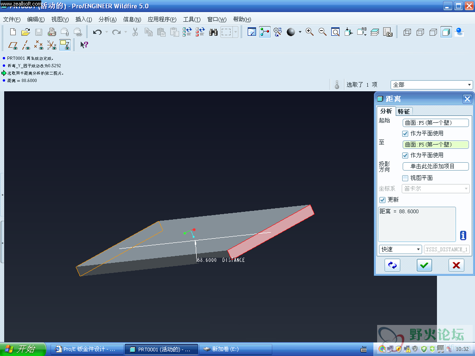Enable shaded display mode icon
Screen dimensions: 475x356
446,32
